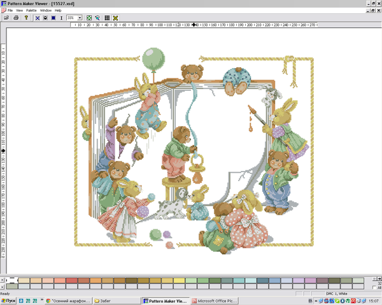This screenshot has width=382, height=305.
Task: Select first peach swatch in palette bar
Action: 24,280
